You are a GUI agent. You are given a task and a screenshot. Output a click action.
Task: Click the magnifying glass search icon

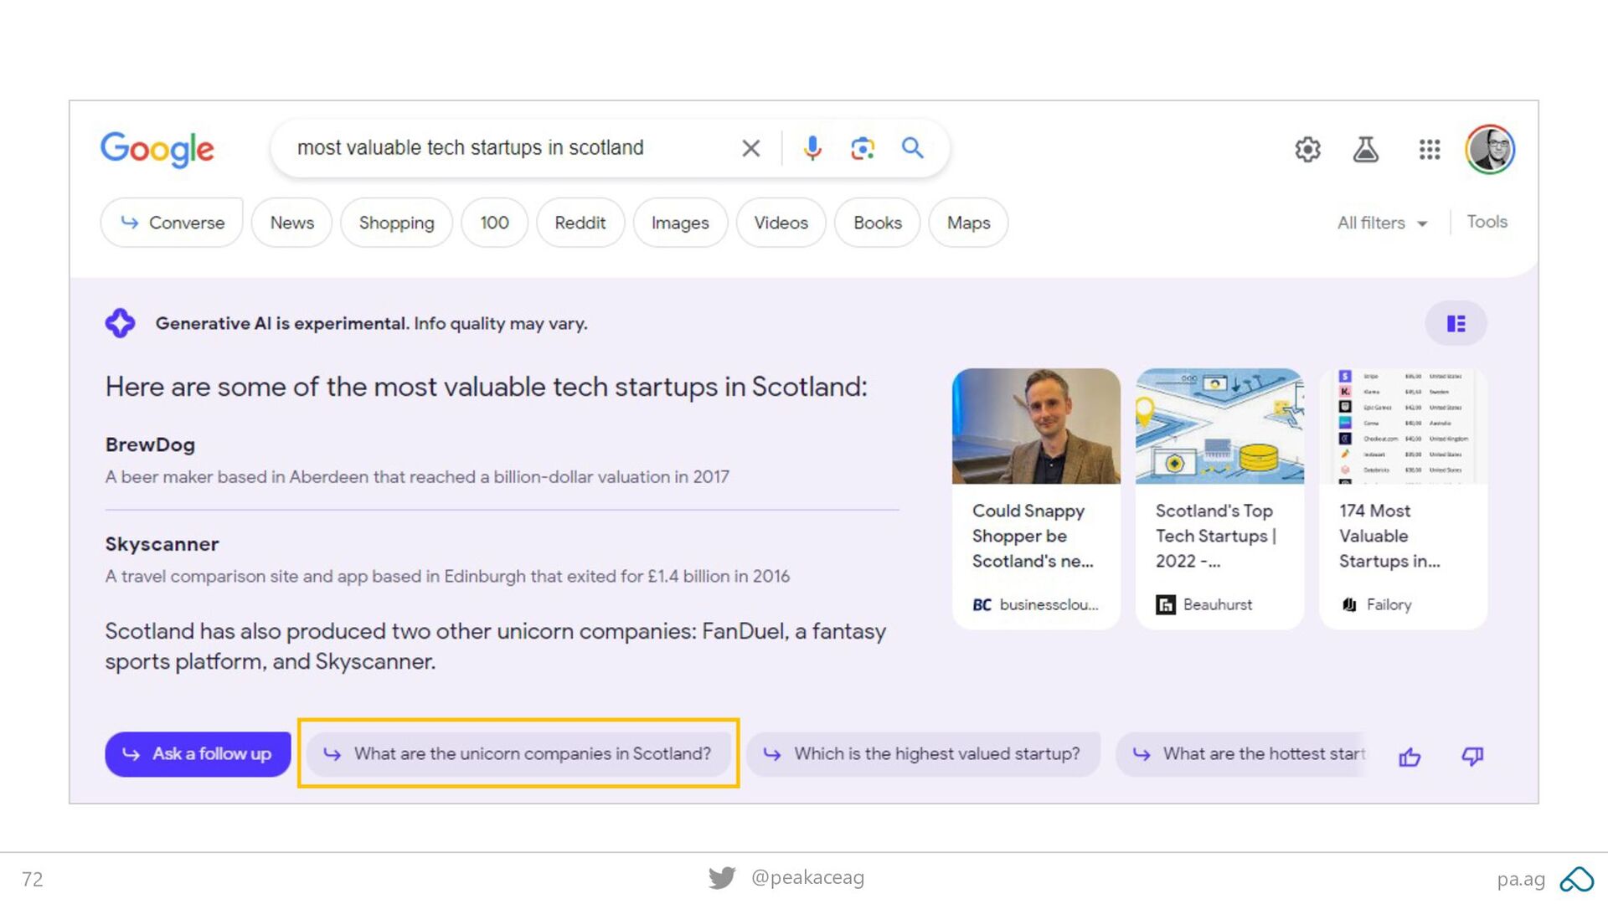pos(913,148)
